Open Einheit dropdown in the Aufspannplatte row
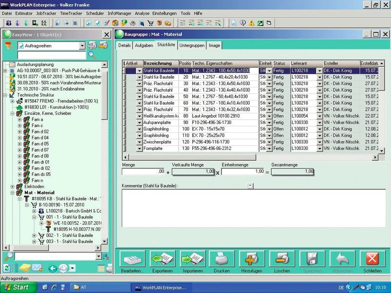The width and height of the screenshot is (391, 293). (269, 123)
